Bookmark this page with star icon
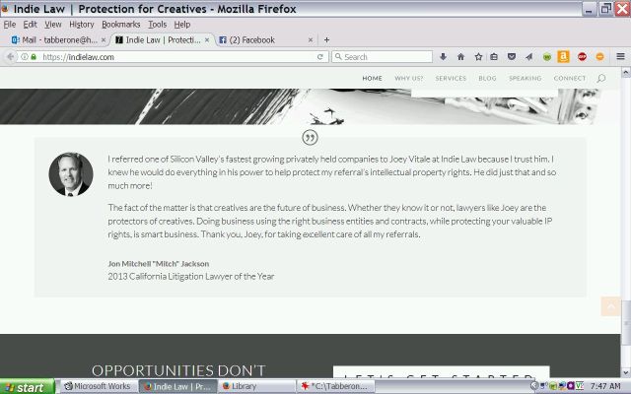 (478, 57)
